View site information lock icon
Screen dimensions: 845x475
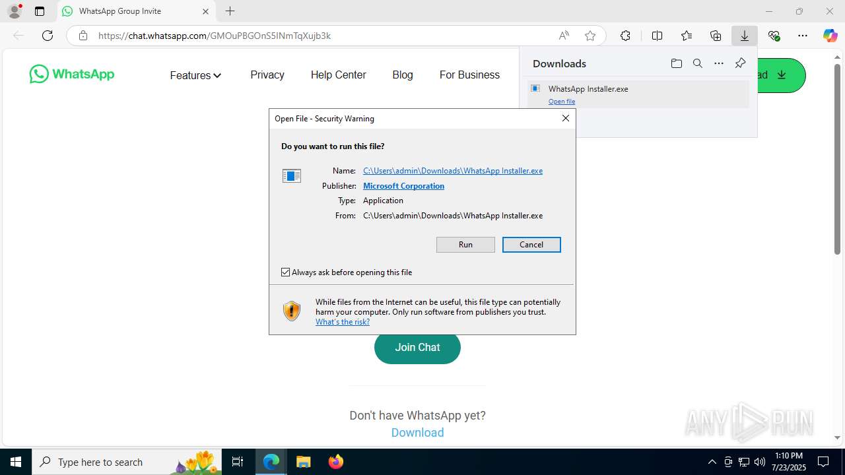click(x=83, y=36)
